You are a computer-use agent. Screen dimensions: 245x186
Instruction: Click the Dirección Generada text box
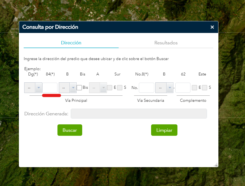139,114
